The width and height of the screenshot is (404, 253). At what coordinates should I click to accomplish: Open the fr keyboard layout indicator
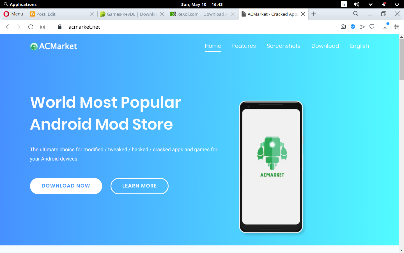[x=344, y=4]
